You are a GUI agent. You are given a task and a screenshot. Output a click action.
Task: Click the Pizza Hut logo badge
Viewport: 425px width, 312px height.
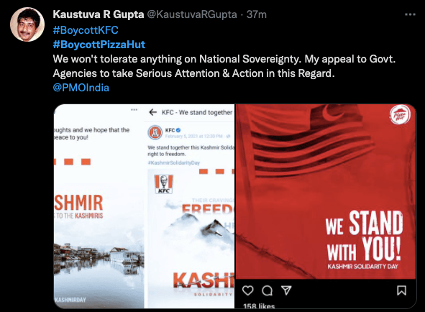[400, 114]
